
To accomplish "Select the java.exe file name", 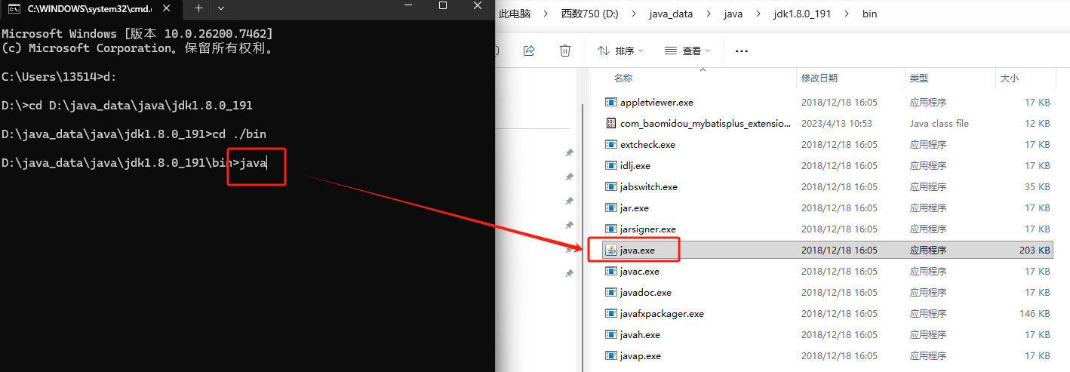I will coord(638,250).
